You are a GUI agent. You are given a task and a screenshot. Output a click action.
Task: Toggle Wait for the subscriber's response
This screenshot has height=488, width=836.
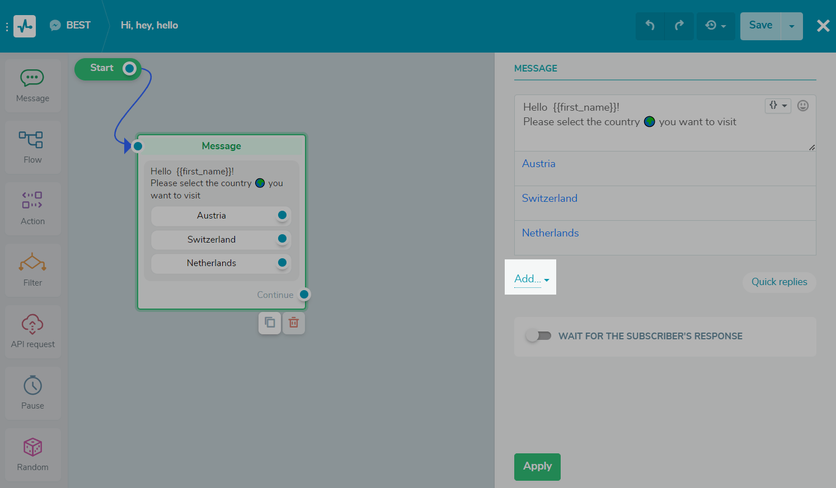tap(538, 336)
